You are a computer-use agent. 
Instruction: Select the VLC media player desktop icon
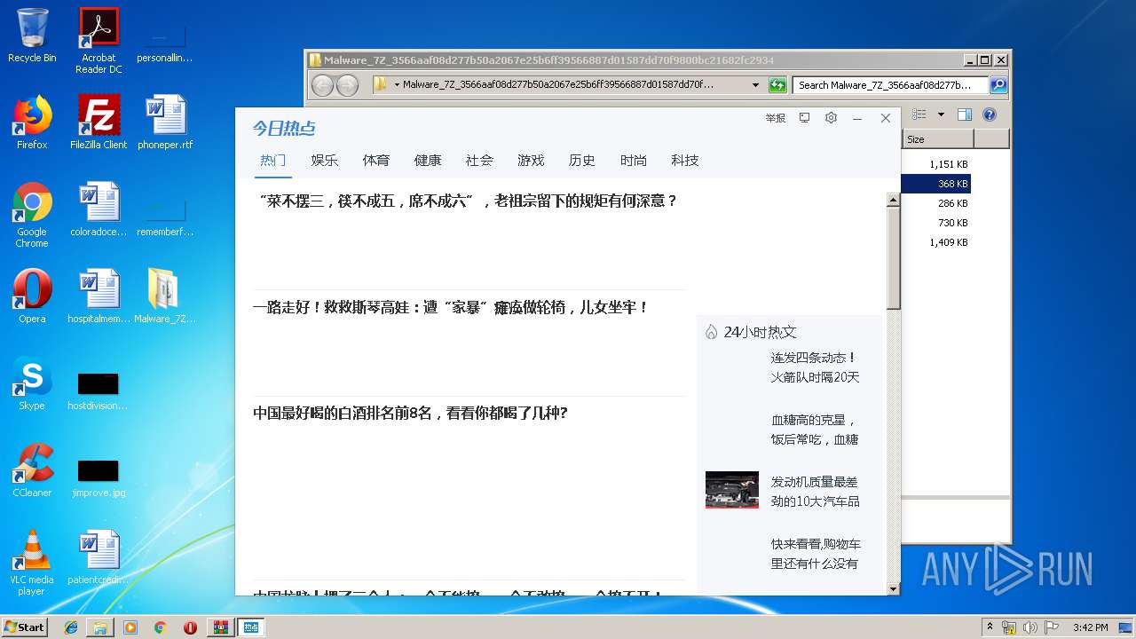pos(32,563)
